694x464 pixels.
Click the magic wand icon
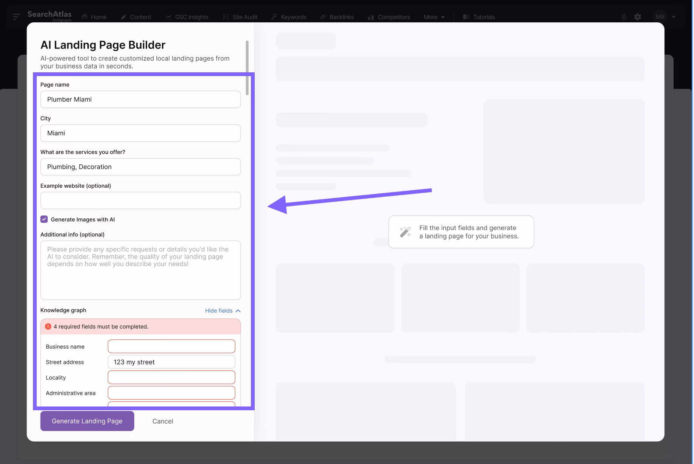[x=405, y=232]
